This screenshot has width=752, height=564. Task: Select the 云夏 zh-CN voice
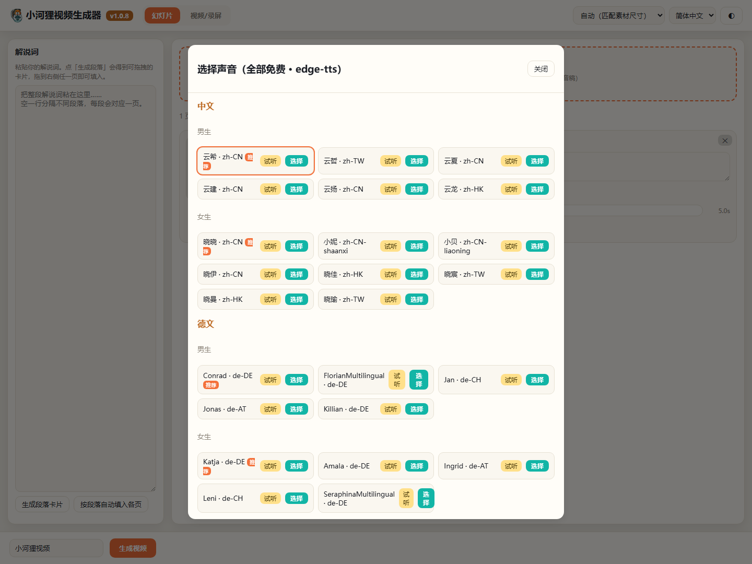click(537, 161)
